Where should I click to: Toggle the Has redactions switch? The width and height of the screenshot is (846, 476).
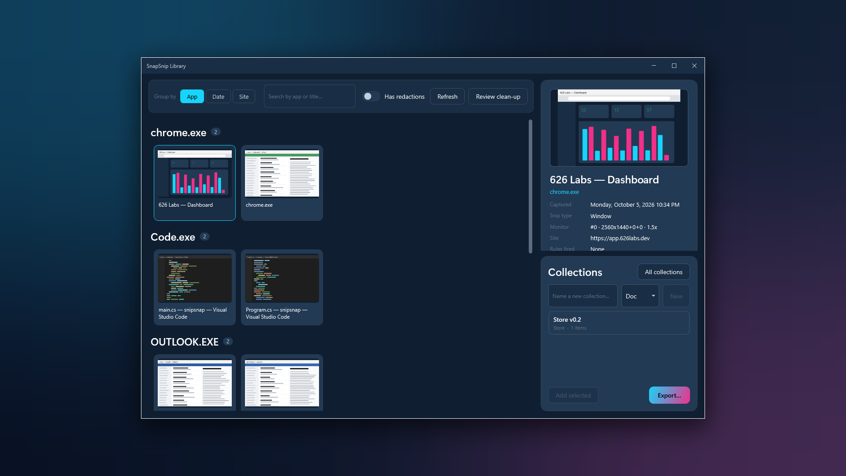click(x=371, y=97)
